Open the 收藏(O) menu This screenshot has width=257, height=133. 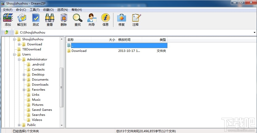pyautogui.click(x=48, y=10)
